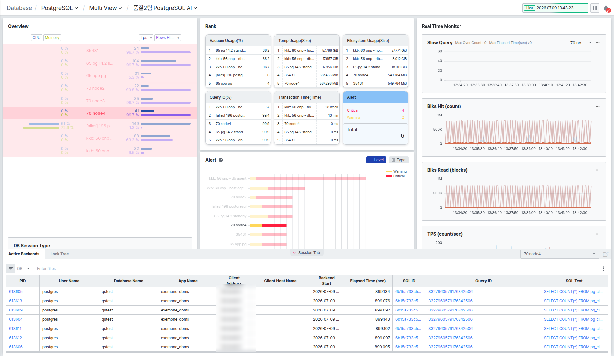Open the Alert help question icon
Viewport: 614px width, 356px height.
tap(221, 160)
